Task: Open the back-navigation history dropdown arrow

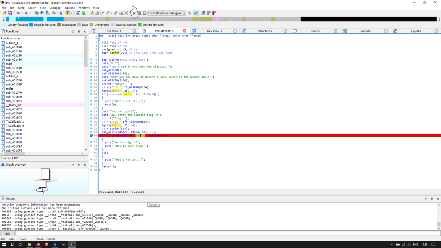Action: [22, 13]
